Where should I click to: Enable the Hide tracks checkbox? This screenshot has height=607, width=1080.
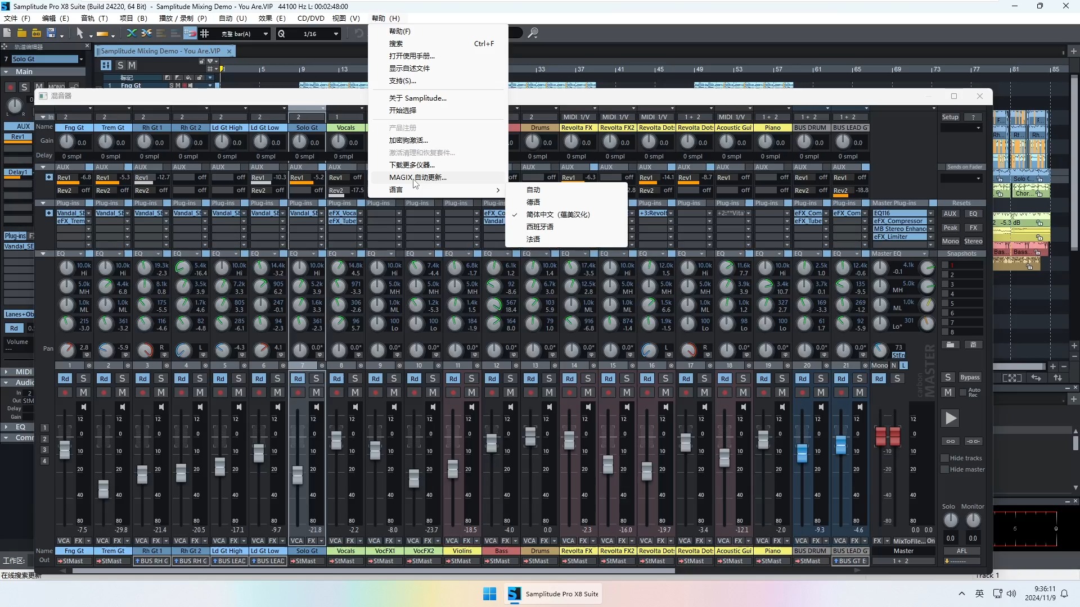coord(945,458)
